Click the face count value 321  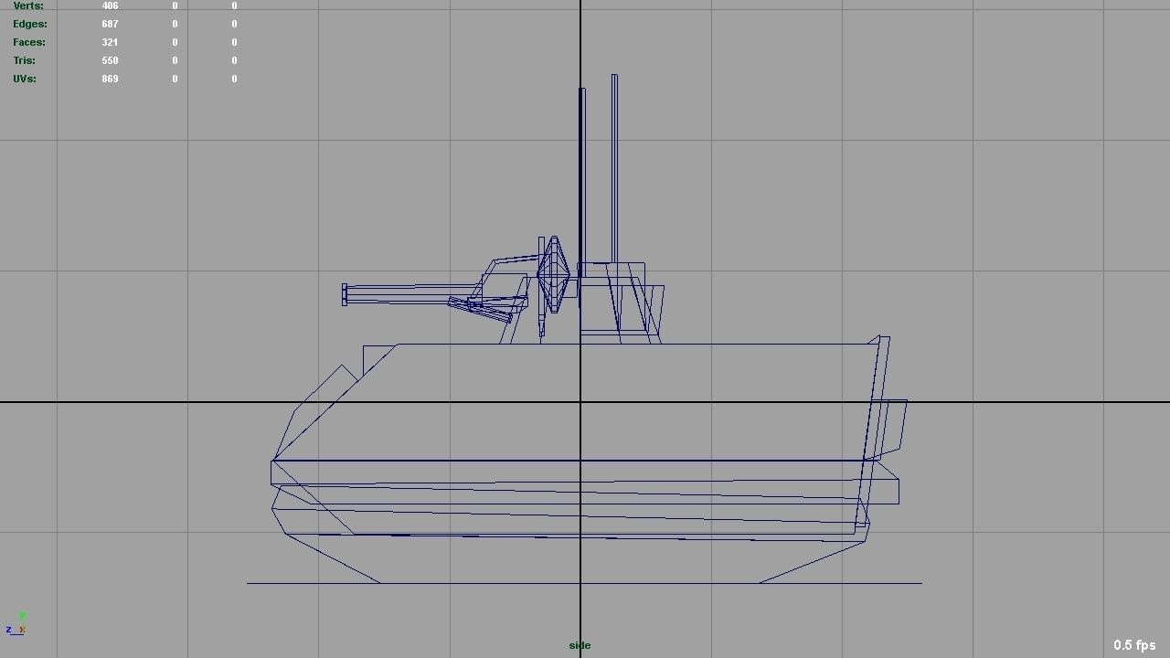(x=110, y=42)
